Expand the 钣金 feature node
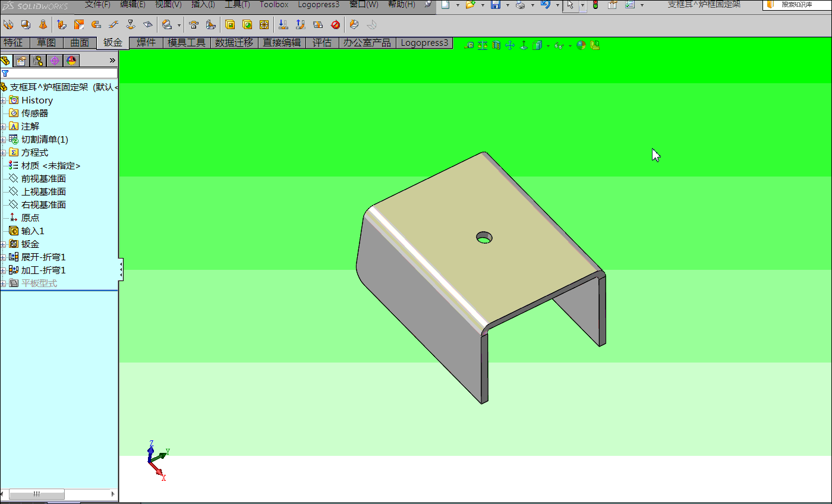 point(3,244)
